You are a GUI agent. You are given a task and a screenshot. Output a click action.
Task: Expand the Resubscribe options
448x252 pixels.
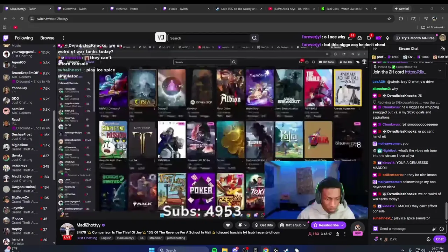tap(342, 225)
